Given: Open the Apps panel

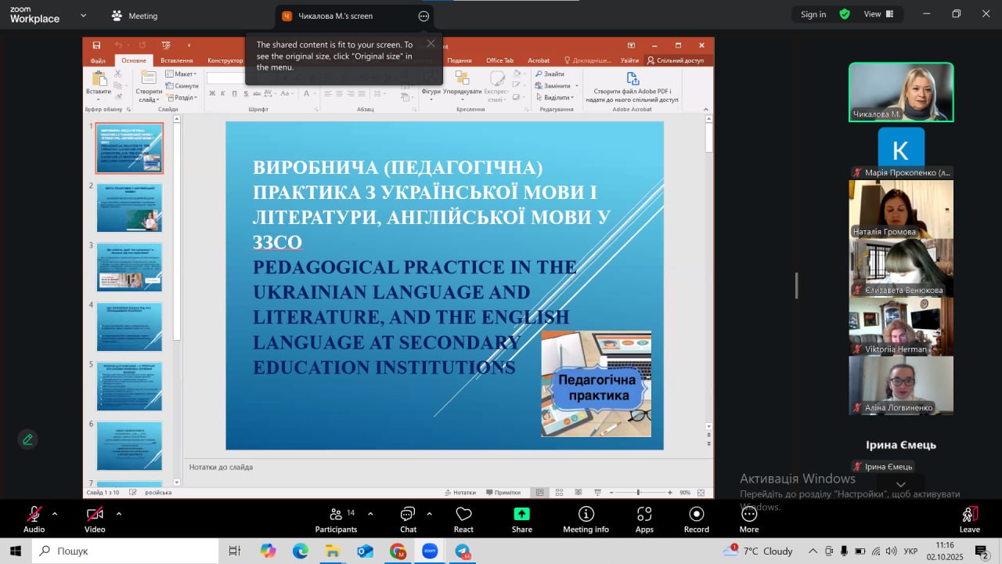Looking at the screenshot, I should tap(644, 519).
